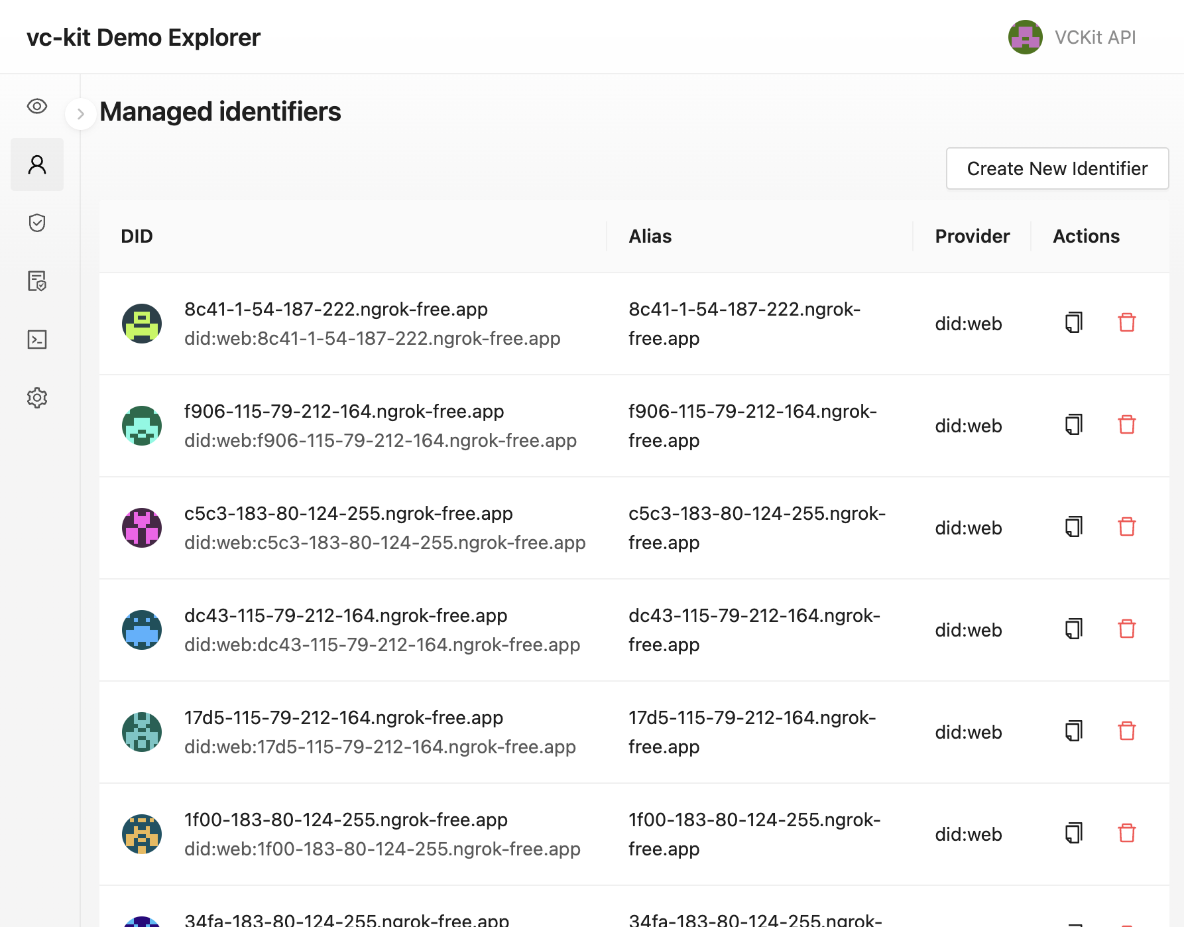This screenshot has width=1184, height=927.
Task: Expand the sidebar with the chevron
Action: 81,114
